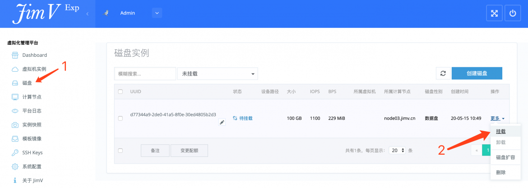Go to 磁盘 in the sidebar
The height and width of the screenshot is (188, 528).
[27, 83]
